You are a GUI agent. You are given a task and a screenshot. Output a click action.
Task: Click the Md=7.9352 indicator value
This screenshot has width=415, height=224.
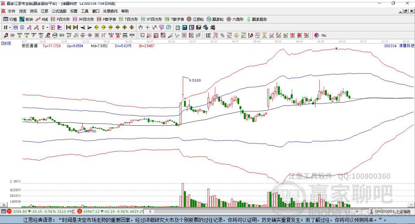(x=99, y=46)
